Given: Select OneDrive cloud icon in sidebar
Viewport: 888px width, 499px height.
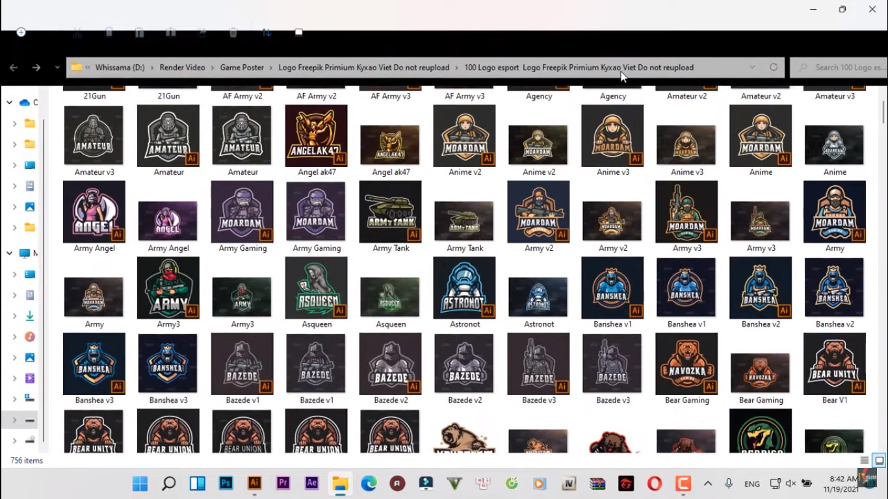Looking at the screenshot, I should coord(25,103).
